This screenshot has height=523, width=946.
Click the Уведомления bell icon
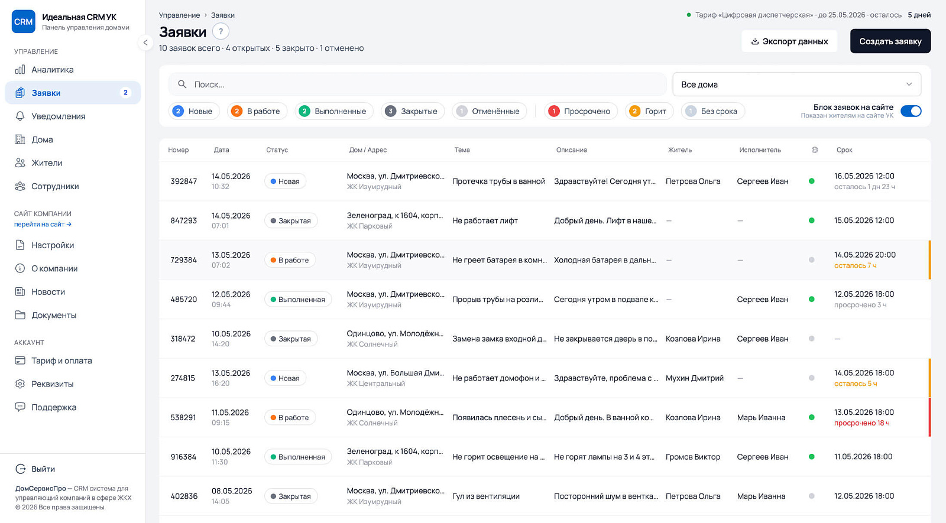coord(20,116)
